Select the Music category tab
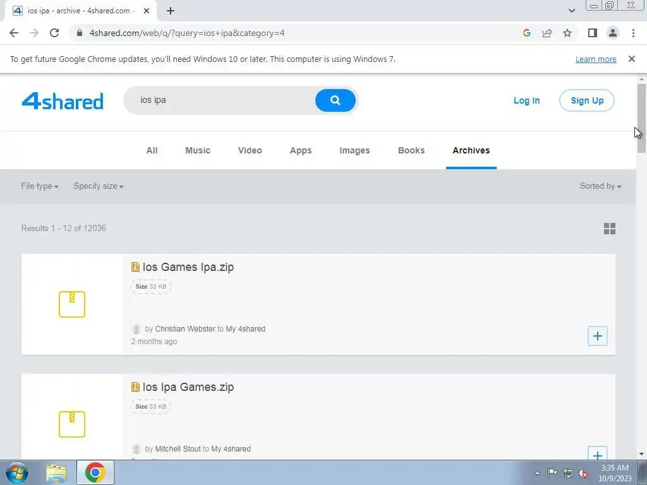Screen dimensions: 647x485 pyautogui.click(x=198, y=150)
